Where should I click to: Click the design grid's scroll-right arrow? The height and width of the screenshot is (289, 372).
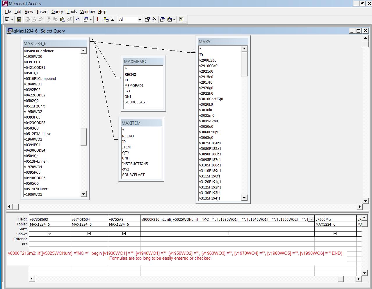(x=359, y=279)
